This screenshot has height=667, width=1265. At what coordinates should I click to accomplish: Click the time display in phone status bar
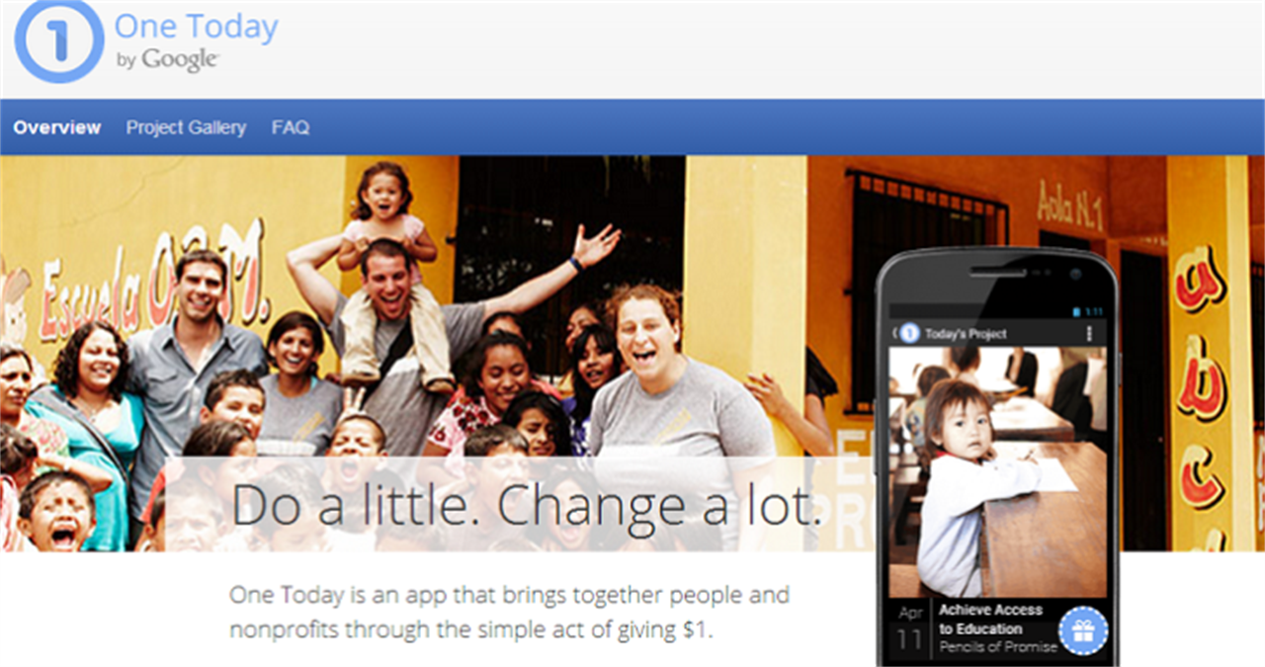1094,311
